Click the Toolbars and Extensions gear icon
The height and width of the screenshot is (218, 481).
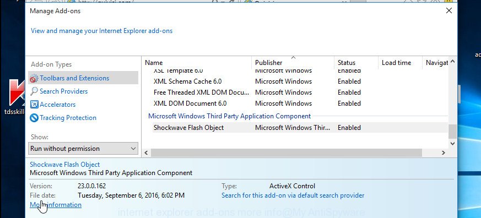pos(34,79)
